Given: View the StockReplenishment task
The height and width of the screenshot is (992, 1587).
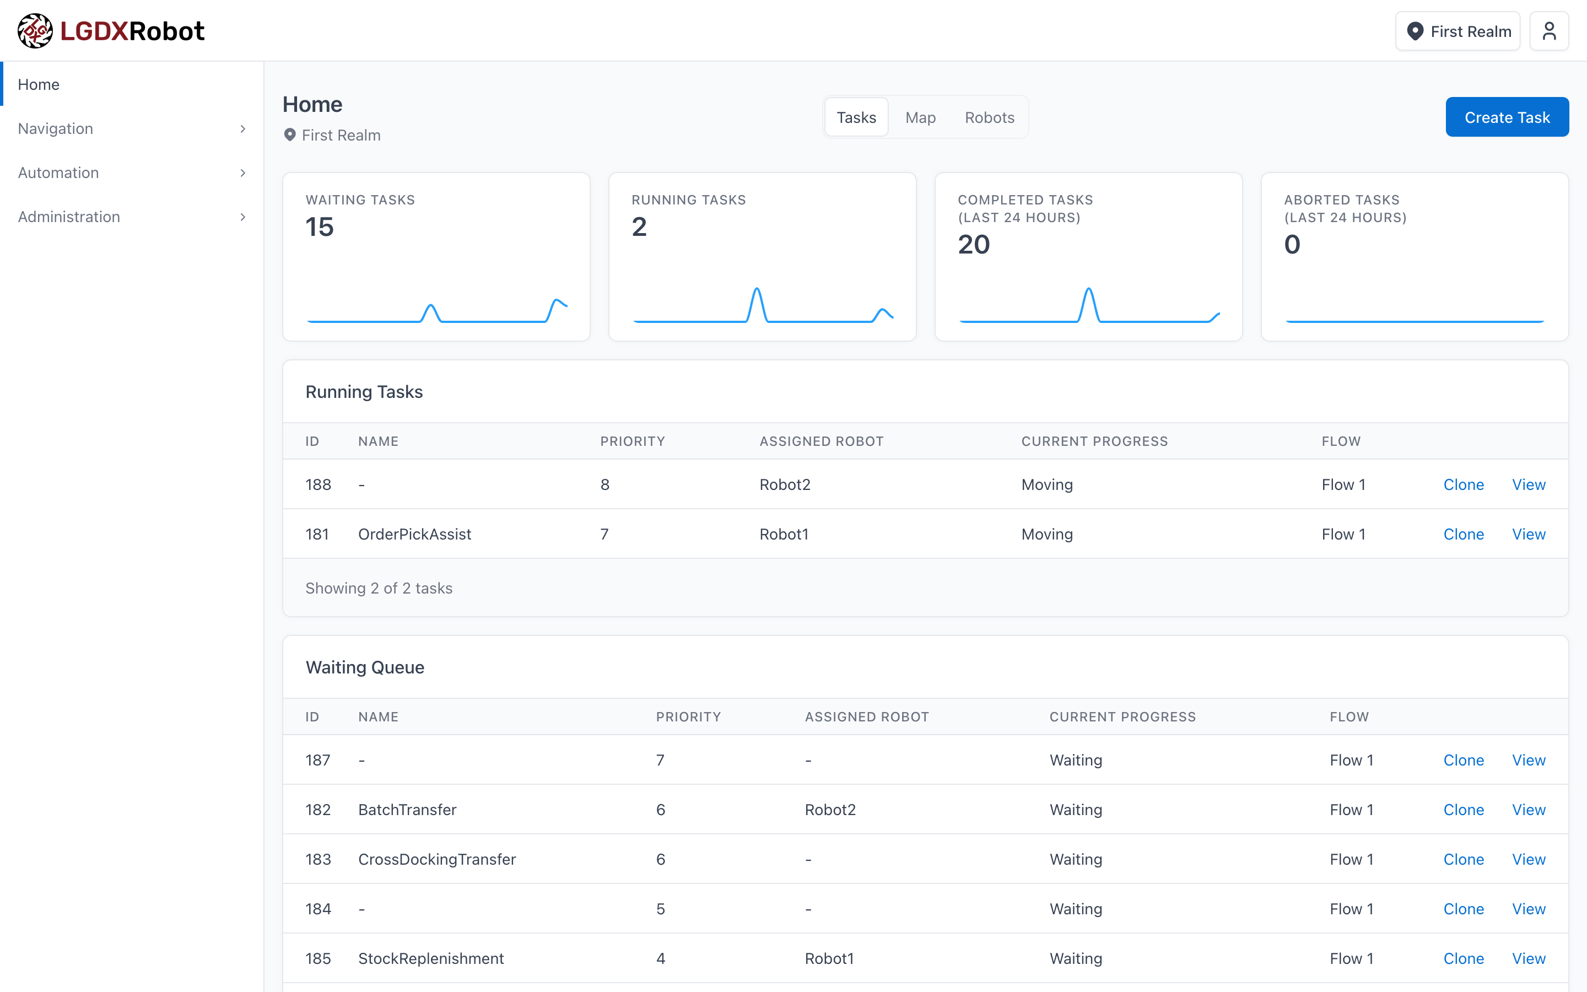Looking at the screenshot, I should coord(1528,958).
